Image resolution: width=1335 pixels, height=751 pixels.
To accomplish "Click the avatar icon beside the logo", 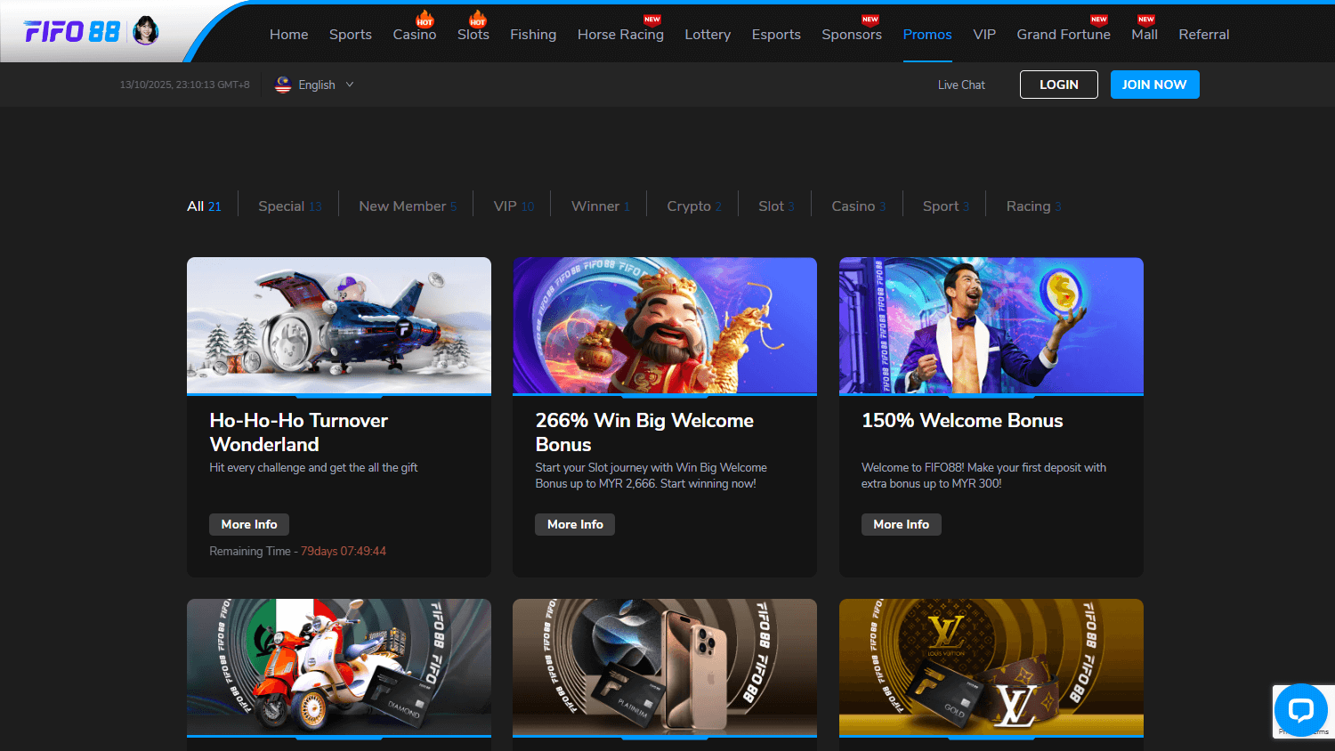I will coord(144,29).
